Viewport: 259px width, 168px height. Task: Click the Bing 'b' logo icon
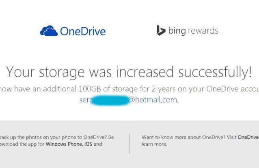pos(161,30)
